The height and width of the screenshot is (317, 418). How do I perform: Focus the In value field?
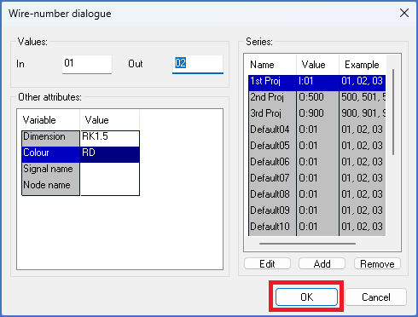point(87,64)
